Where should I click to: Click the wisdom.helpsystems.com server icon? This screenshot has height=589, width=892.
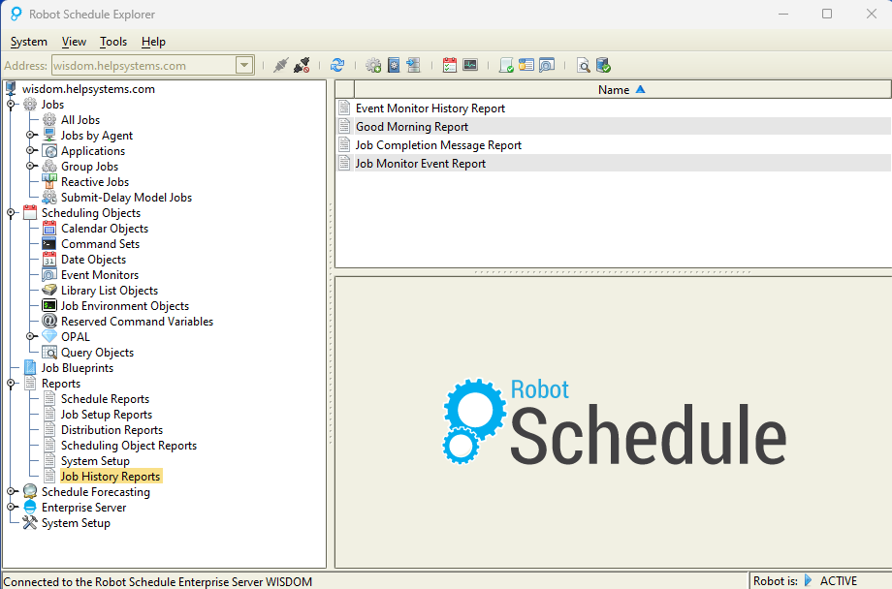(11, 89)
